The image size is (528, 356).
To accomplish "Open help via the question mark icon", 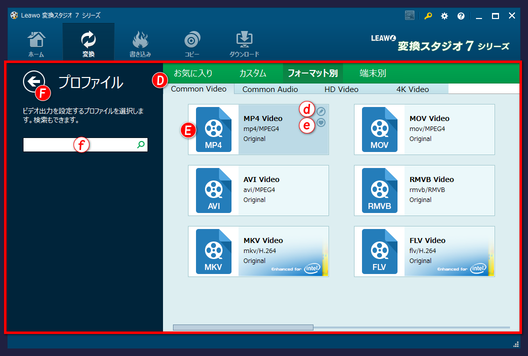I will click(460, 16).
